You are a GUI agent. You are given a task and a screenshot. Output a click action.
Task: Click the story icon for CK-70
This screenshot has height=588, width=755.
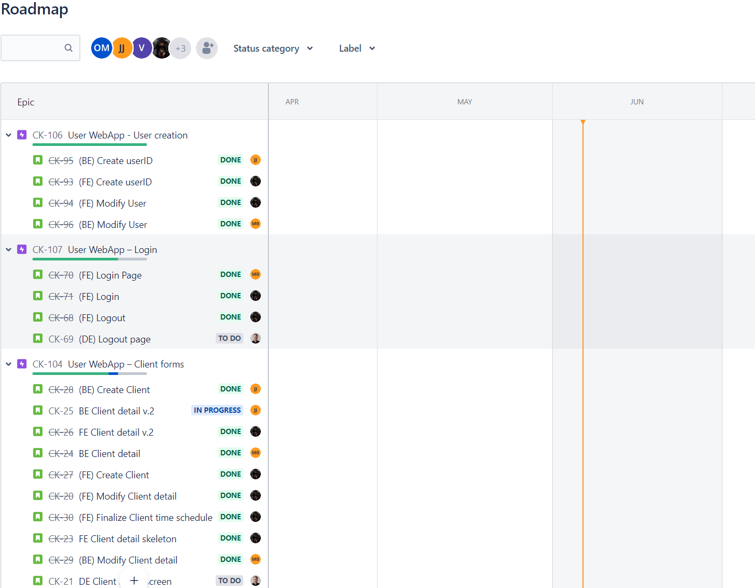click(38, 274)
